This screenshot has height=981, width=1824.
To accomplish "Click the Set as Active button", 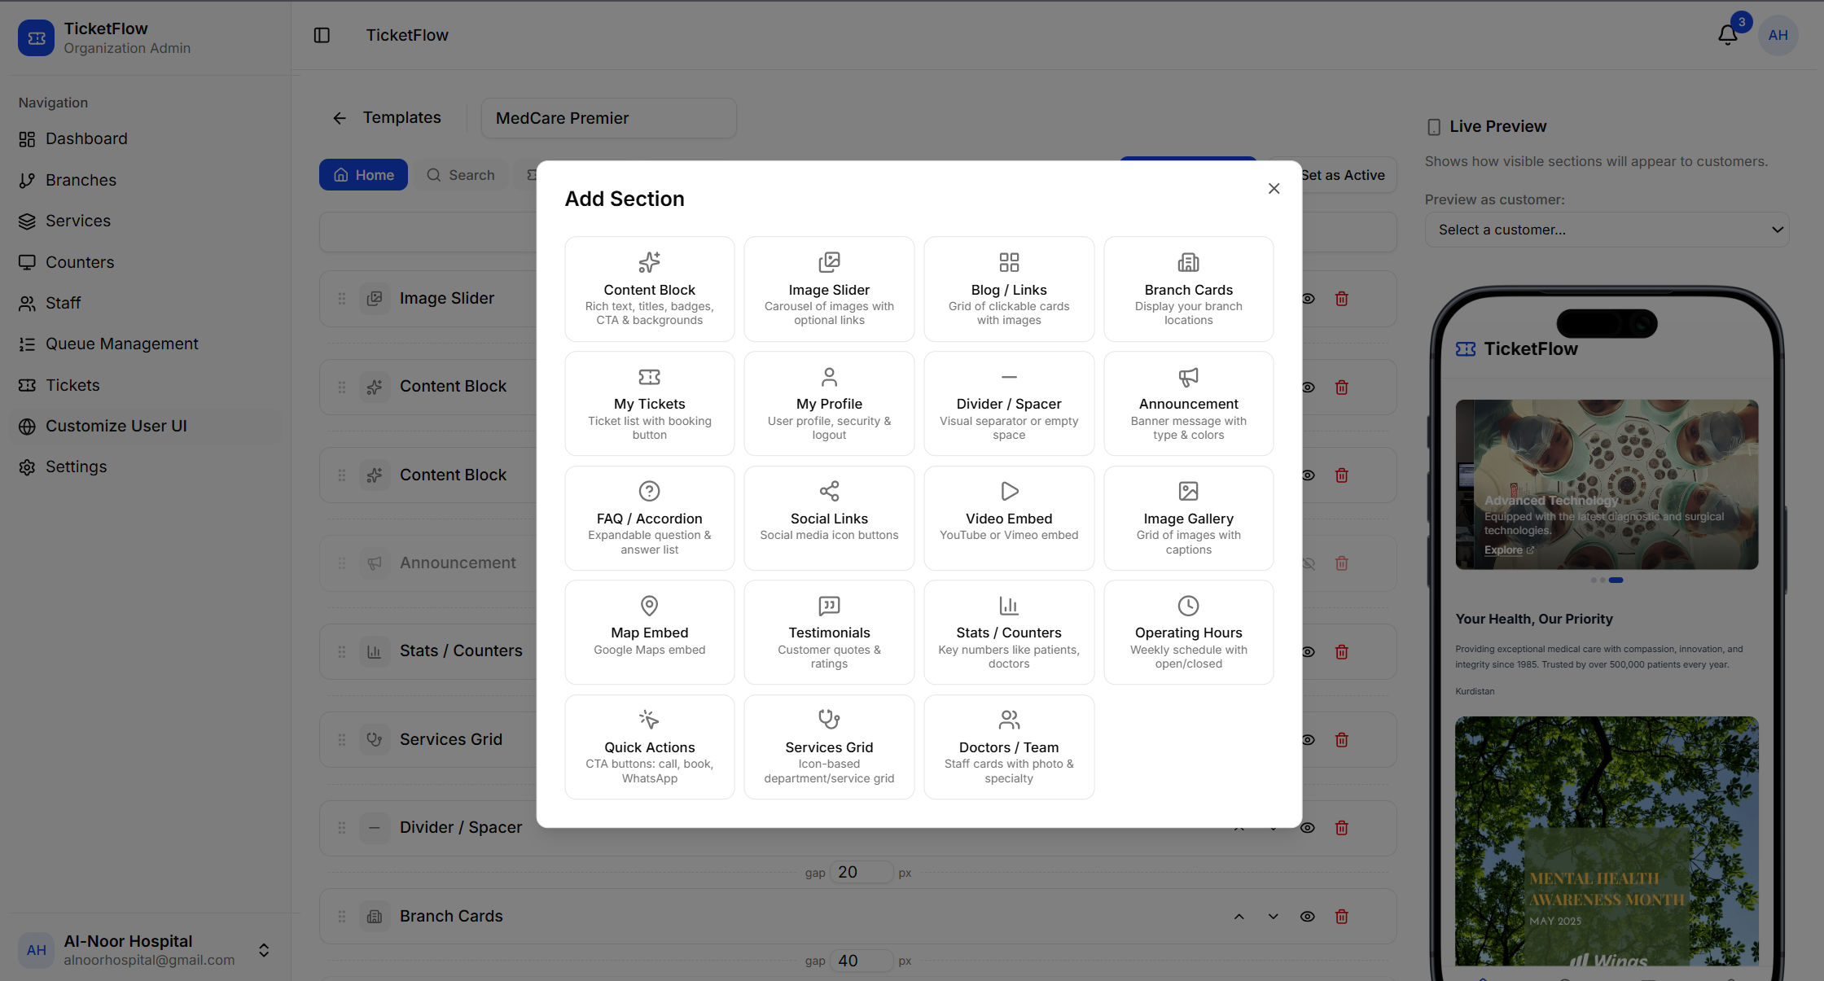I will point(1342,174).
